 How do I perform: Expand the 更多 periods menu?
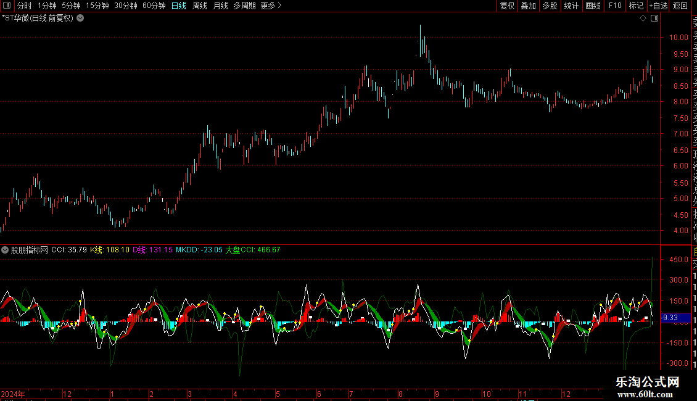point(271,6)
